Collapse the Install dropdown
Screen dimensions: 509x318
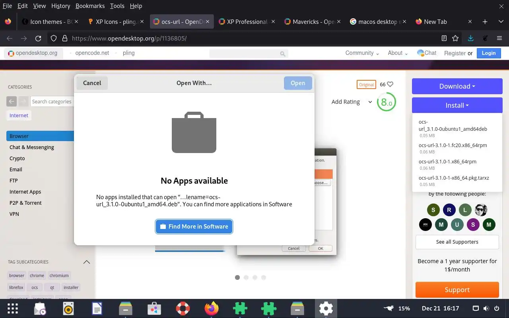457,105
